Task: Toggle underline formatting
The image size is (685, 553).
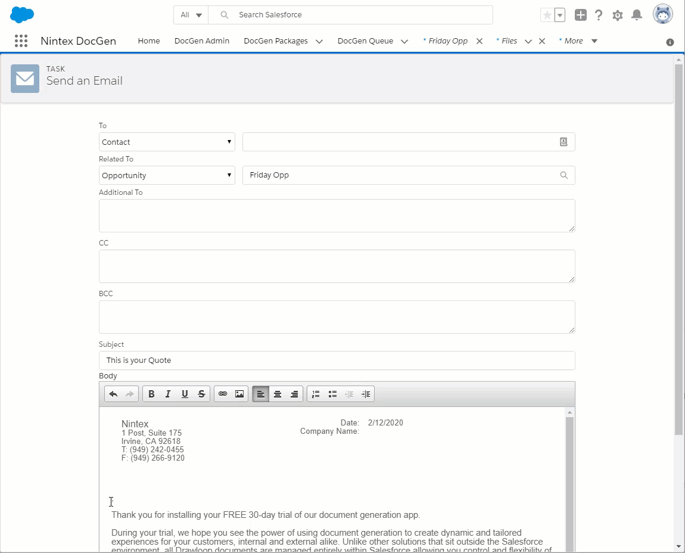Action: click(185, 394)
